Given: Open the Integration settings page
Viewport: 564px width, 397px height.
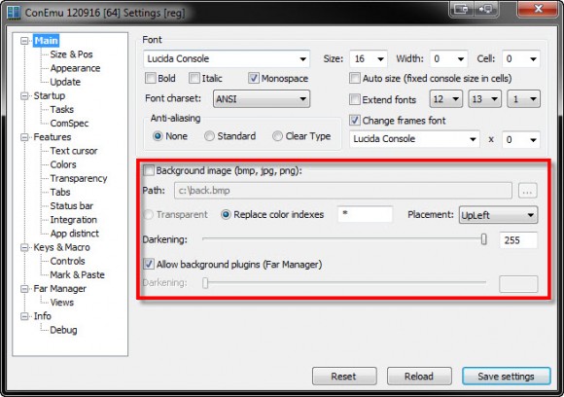Looking at the screenshot, I should pyautogui.click(x=73, y=220).
